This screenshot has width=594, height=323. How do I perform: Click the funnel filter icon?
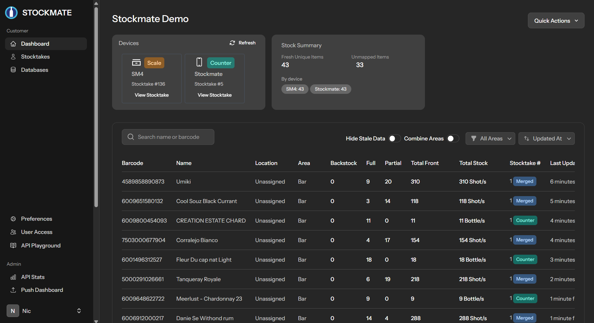473,139
